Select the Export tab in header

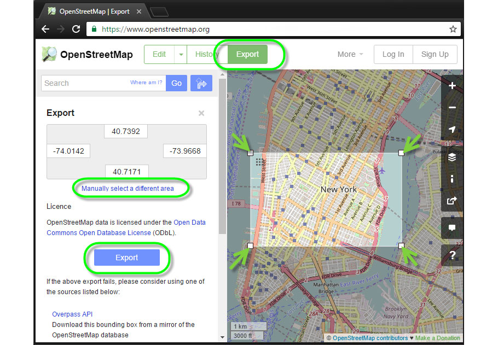(x=247, y=54)
